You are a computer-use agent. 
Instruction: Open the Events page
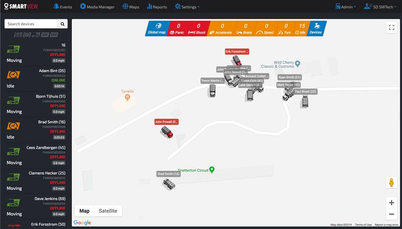click(x=63, y=7)
